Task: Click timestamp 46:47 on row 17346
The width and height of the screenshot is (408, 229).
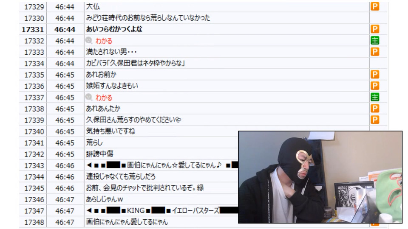Action: (65, 199)
